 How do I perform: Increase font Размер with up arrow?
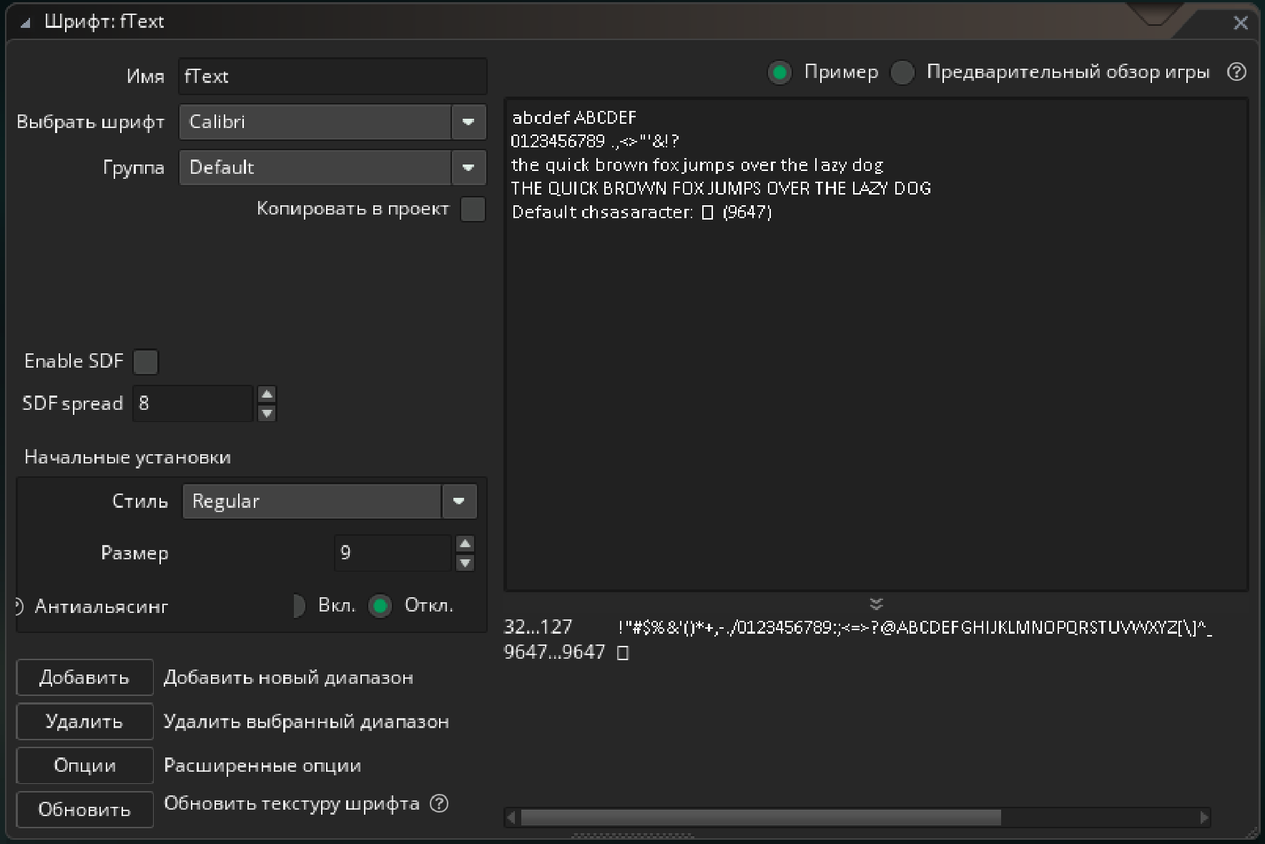click(465, 544)
